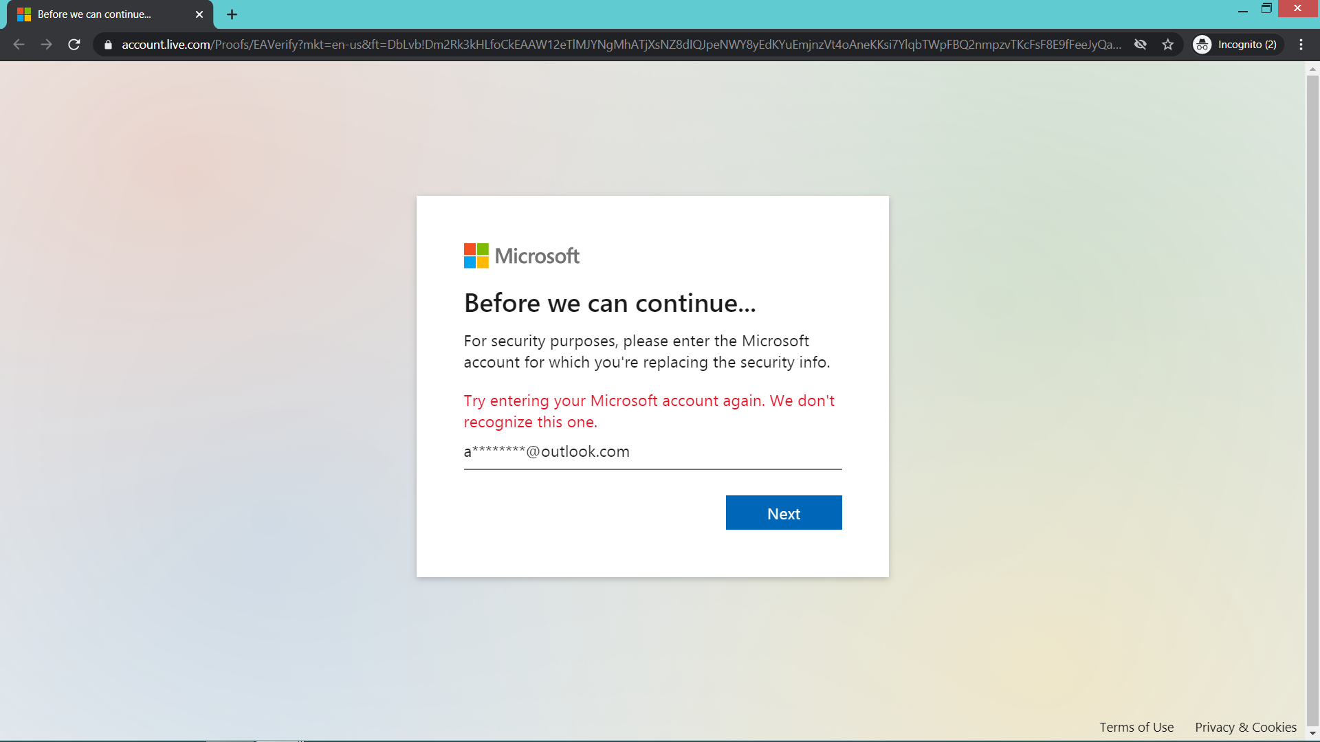Reload the page with the refresh icon

[74, 45]
